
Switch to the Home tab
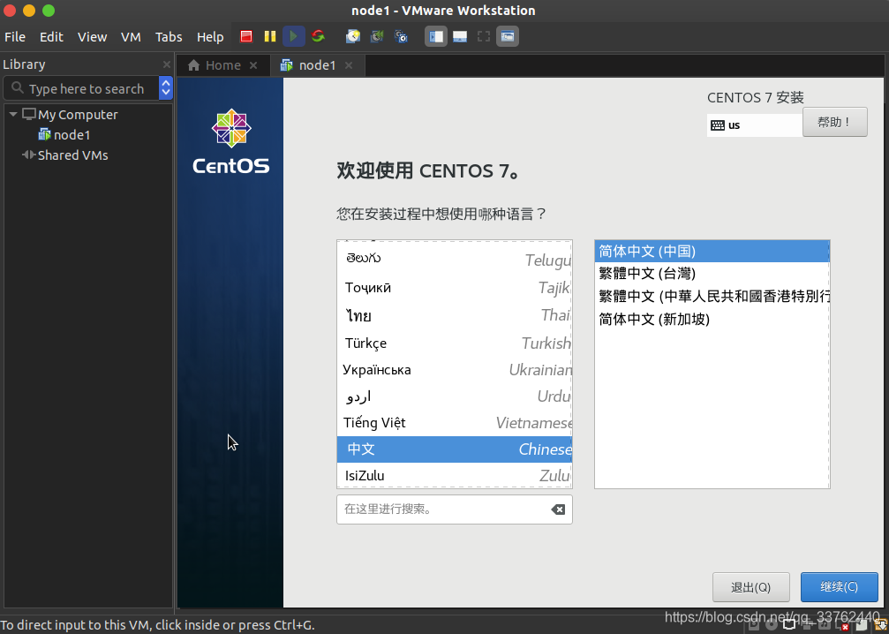pos(222,65)
